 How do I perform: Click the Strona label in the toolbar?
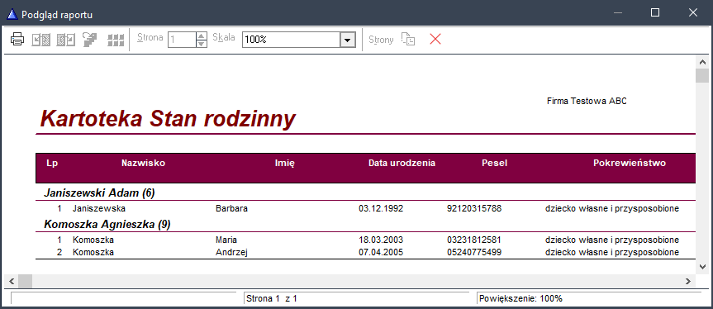150,38
